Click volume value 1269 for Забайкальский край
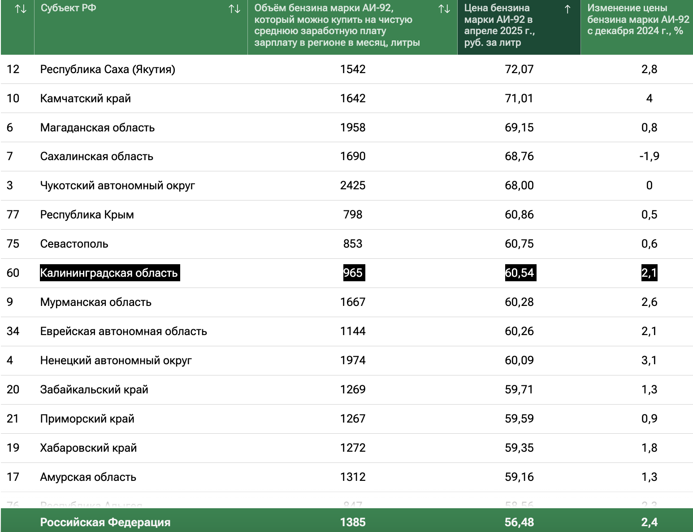The height and width of the screenshot is (532, 693). coord(353,390)
